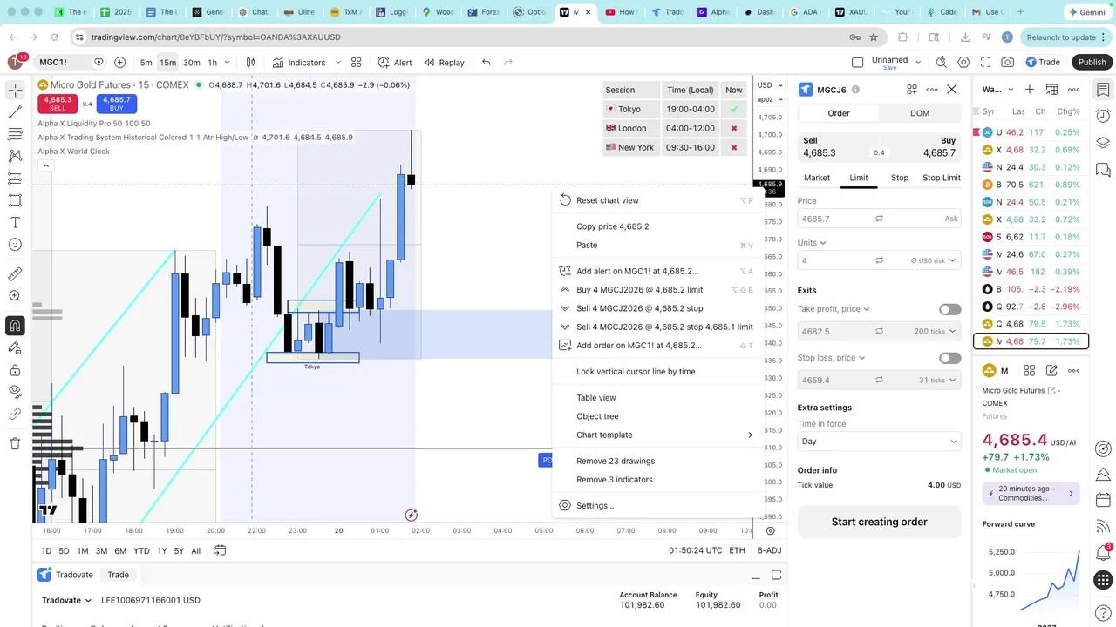The width and height of the screenshot is (1116, 627).
Task: Activate the zoom in tool
Action: 15,296
